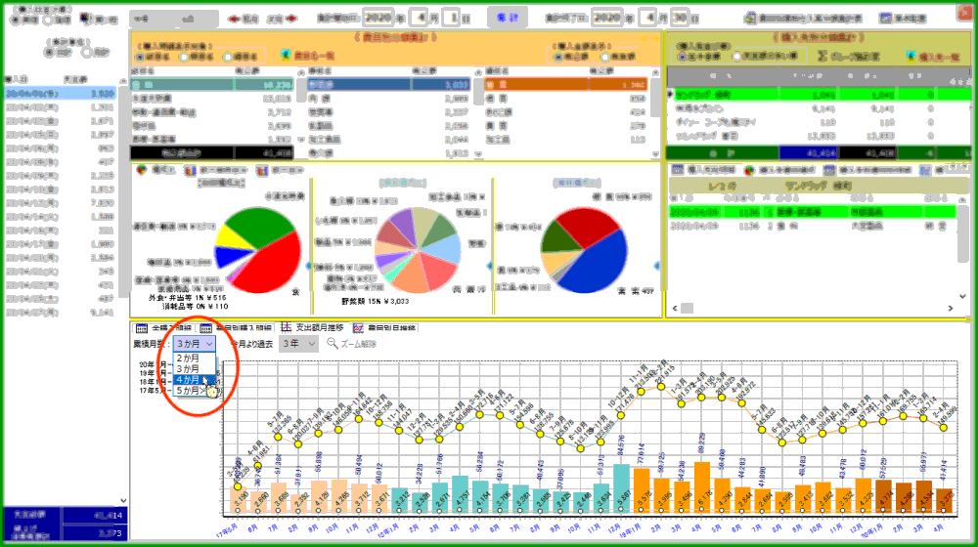Switch to the 費目別購入明細 tab
The width and height of the screenshot is (978, 547).
[x=235, y=327]
